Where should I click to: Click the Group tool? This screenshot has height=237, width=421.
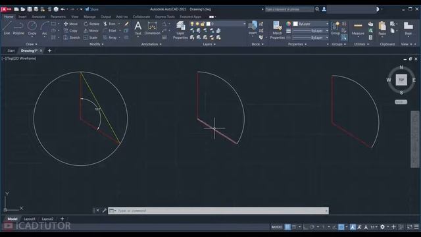tap(335, 28)
